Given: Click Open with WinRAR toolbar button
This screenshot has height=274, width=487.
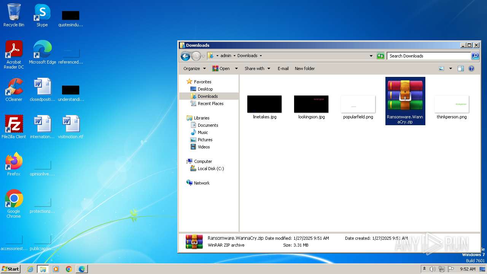Looking at the screenshot, I should pyautogui.click(x=221, y=68).
